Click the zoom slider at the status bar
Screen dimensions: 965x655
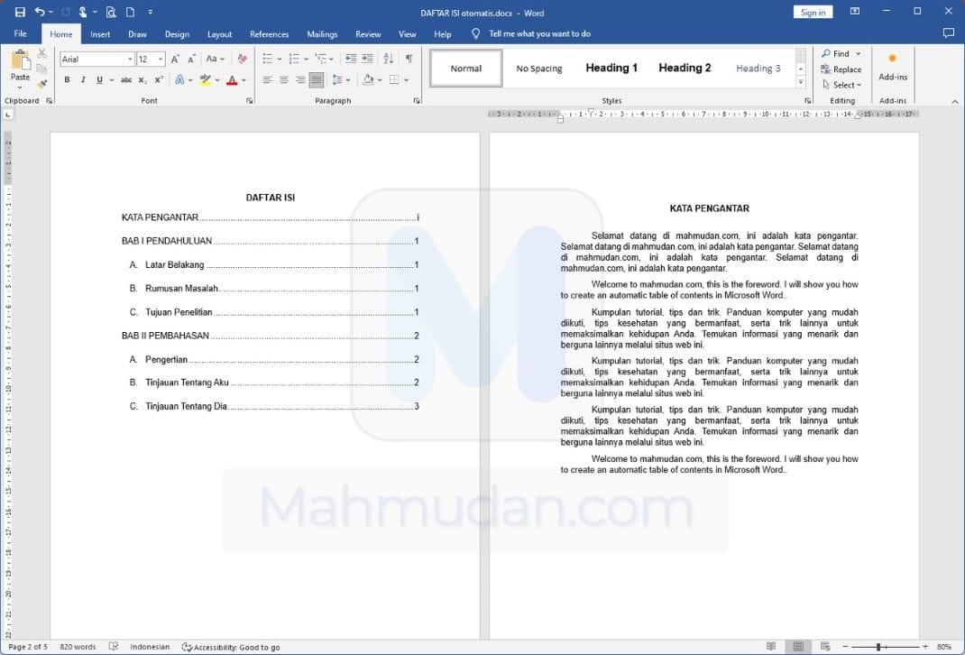click(879, 647)
